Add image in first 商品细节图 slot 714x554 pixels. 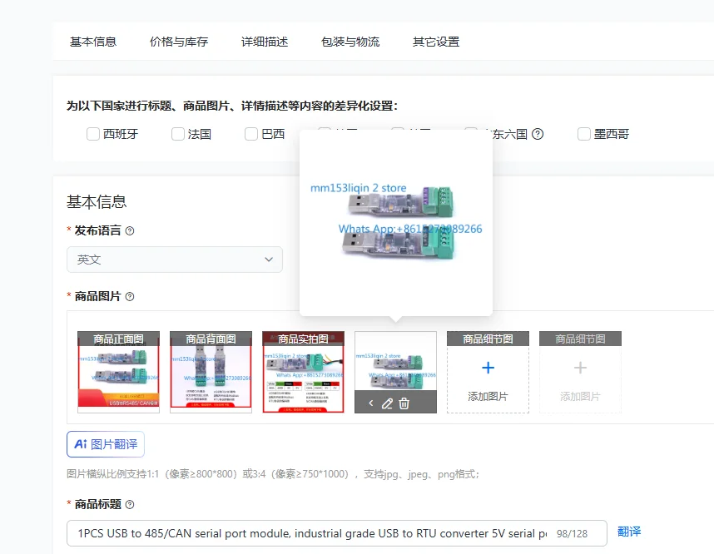pos(488,372)
